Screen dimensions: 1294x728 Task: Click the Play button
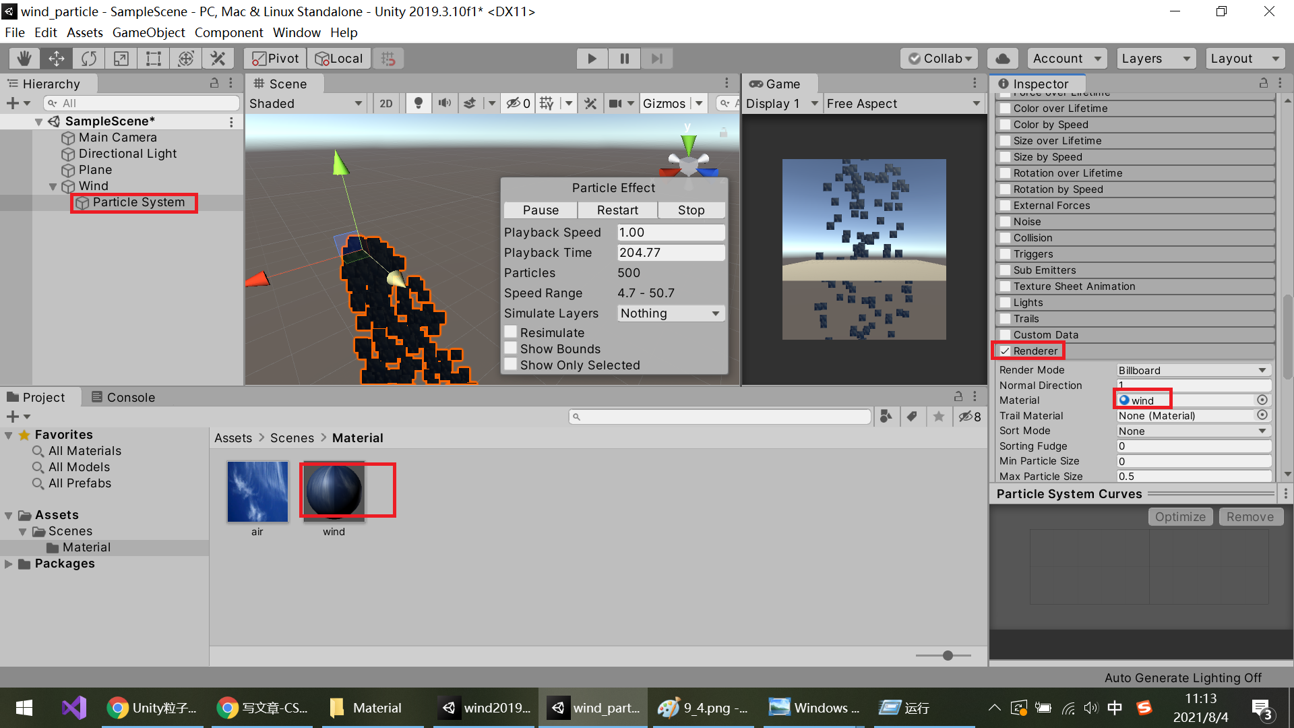click(x=592, y=59)
